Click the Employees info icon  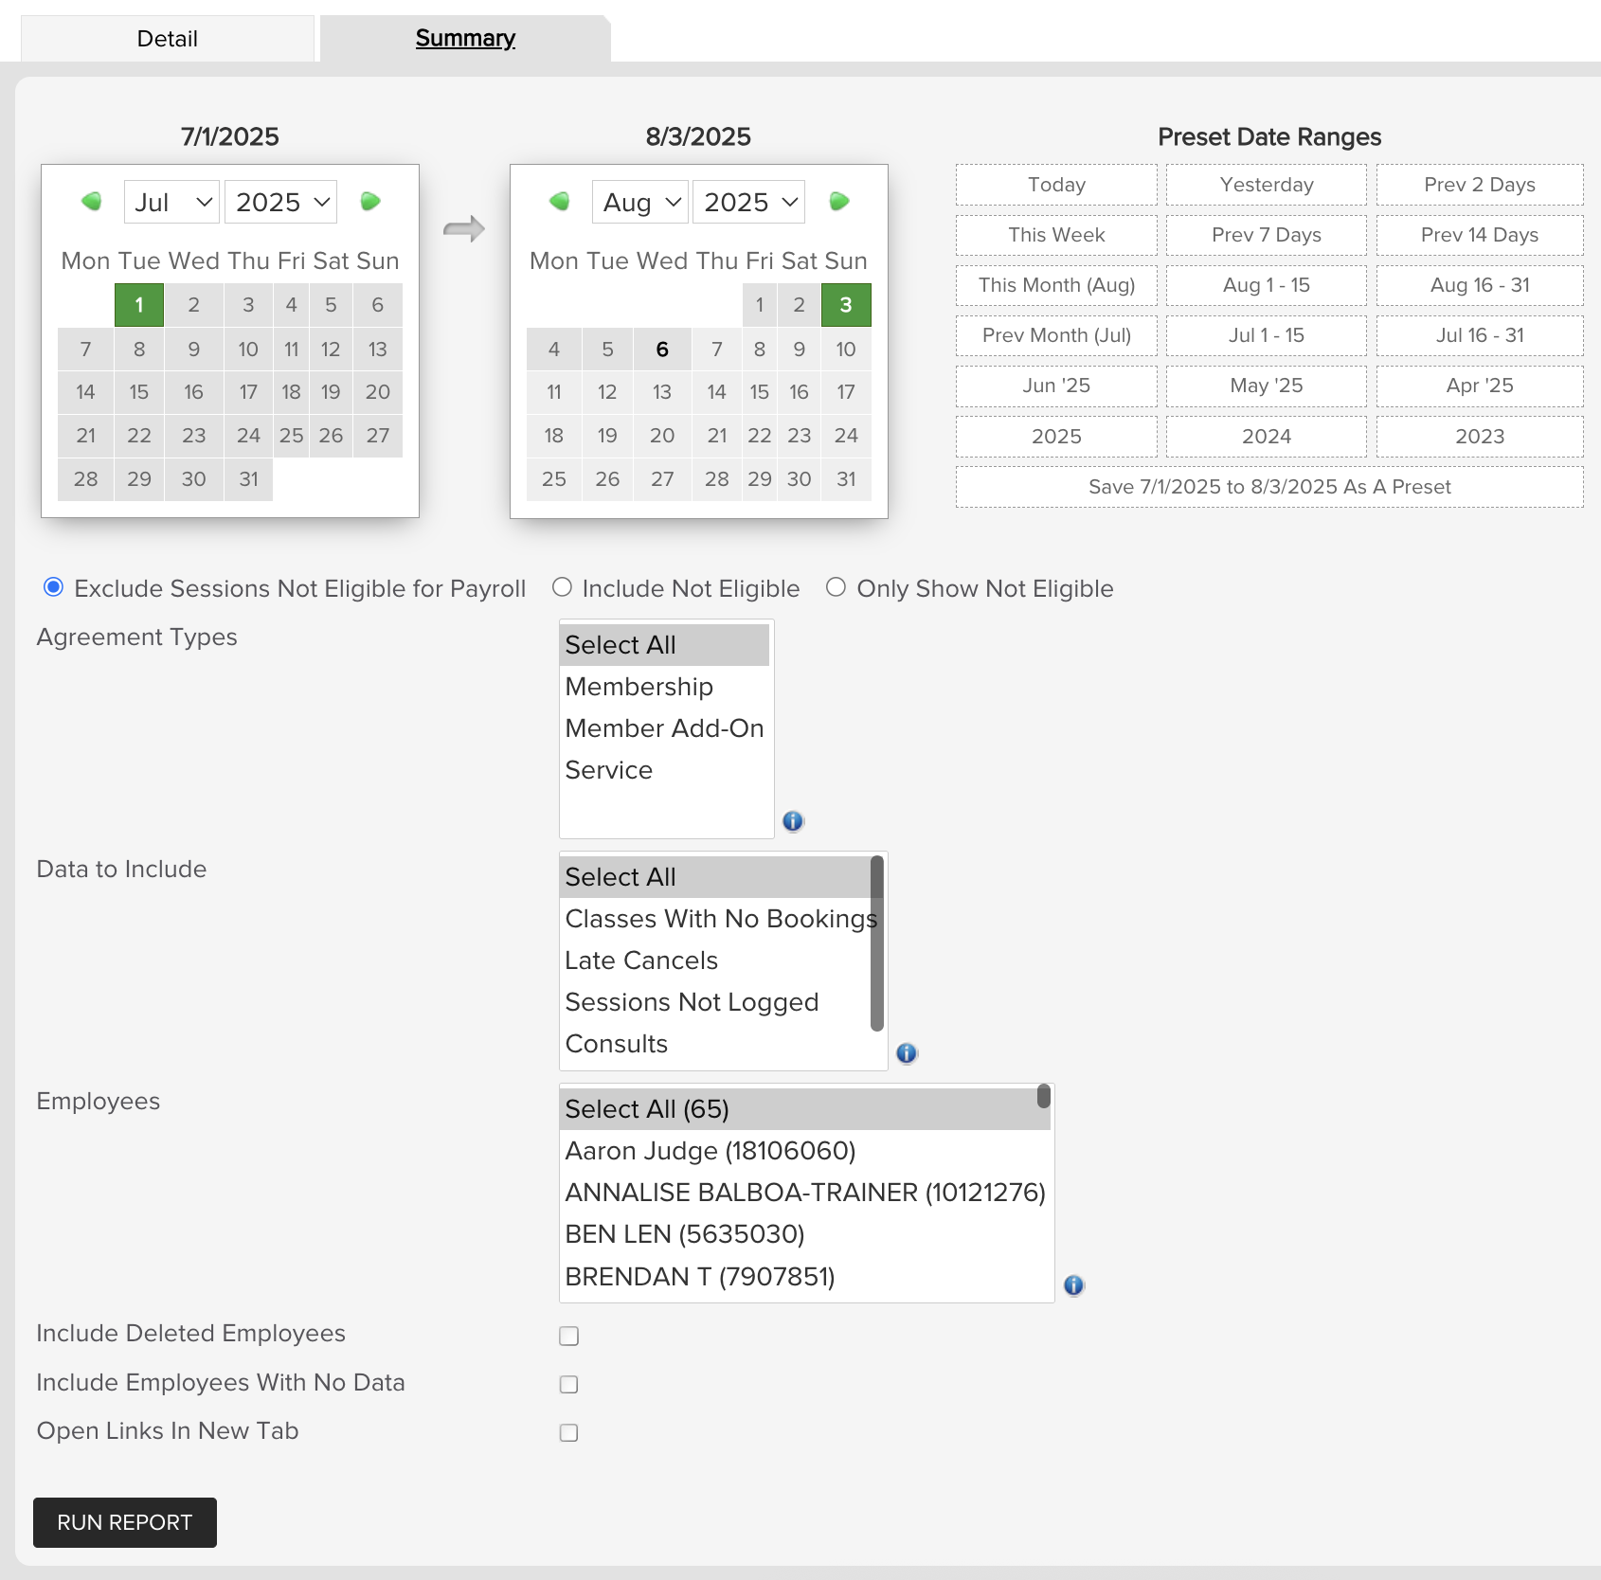pos(1073,1285)
